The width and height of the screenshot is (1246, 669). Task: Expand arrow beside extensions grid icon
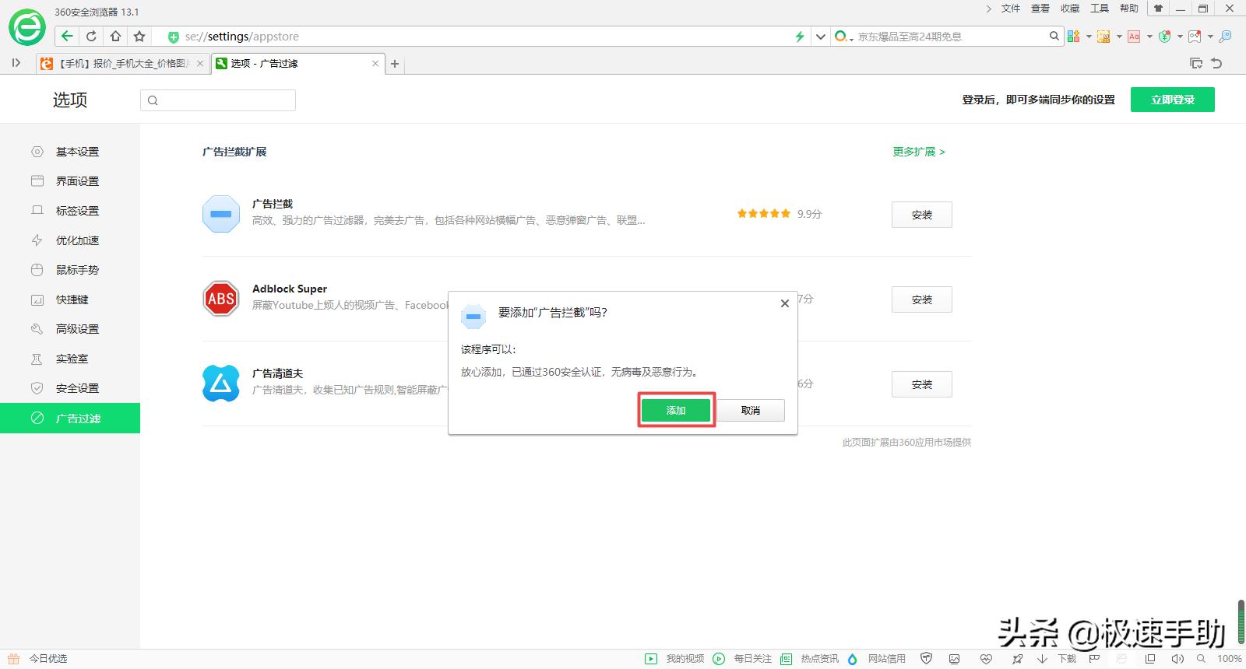tap(1088, 37)
